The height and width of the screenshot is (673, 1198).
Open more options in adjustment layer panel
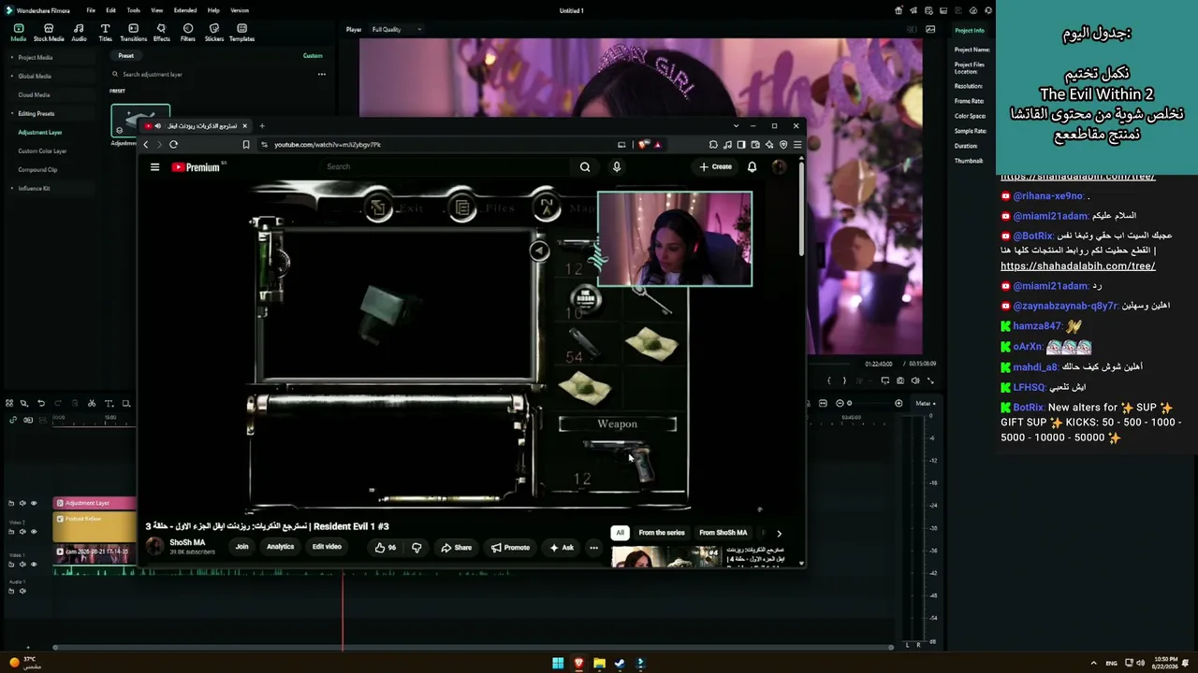pos(321,75)
